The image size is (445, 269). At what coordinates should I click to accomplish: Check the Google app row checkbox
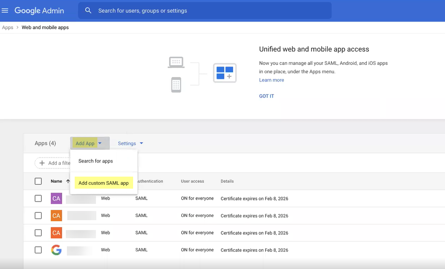click(38, 250)
